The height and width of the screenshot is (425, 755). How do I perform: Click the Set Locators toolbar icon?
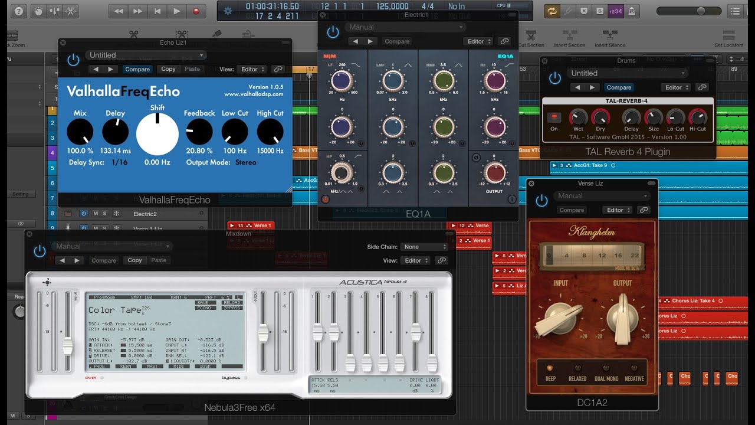(729, 38)
